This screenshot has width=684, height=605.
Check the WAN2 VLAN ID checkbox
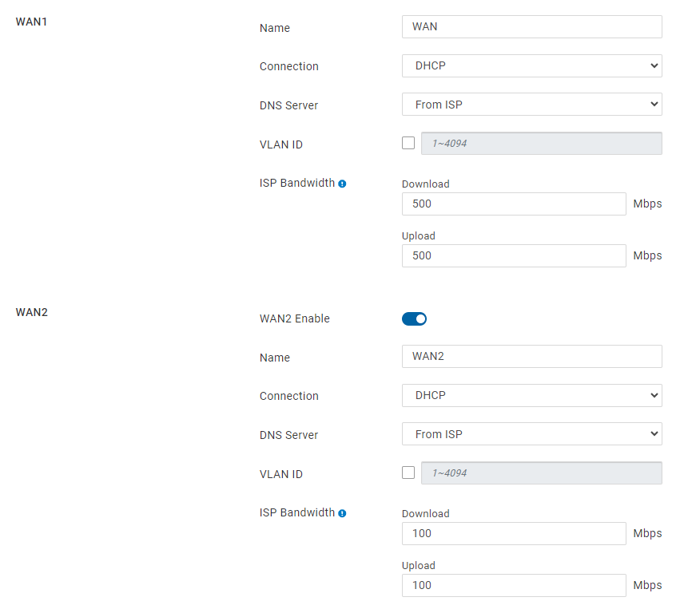(408, 473)
